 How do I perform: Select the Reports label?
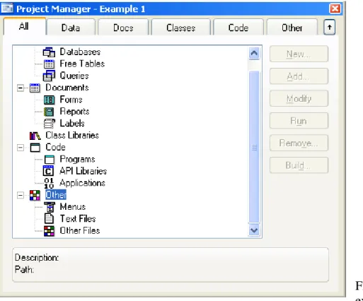click(x=74, y=112)
